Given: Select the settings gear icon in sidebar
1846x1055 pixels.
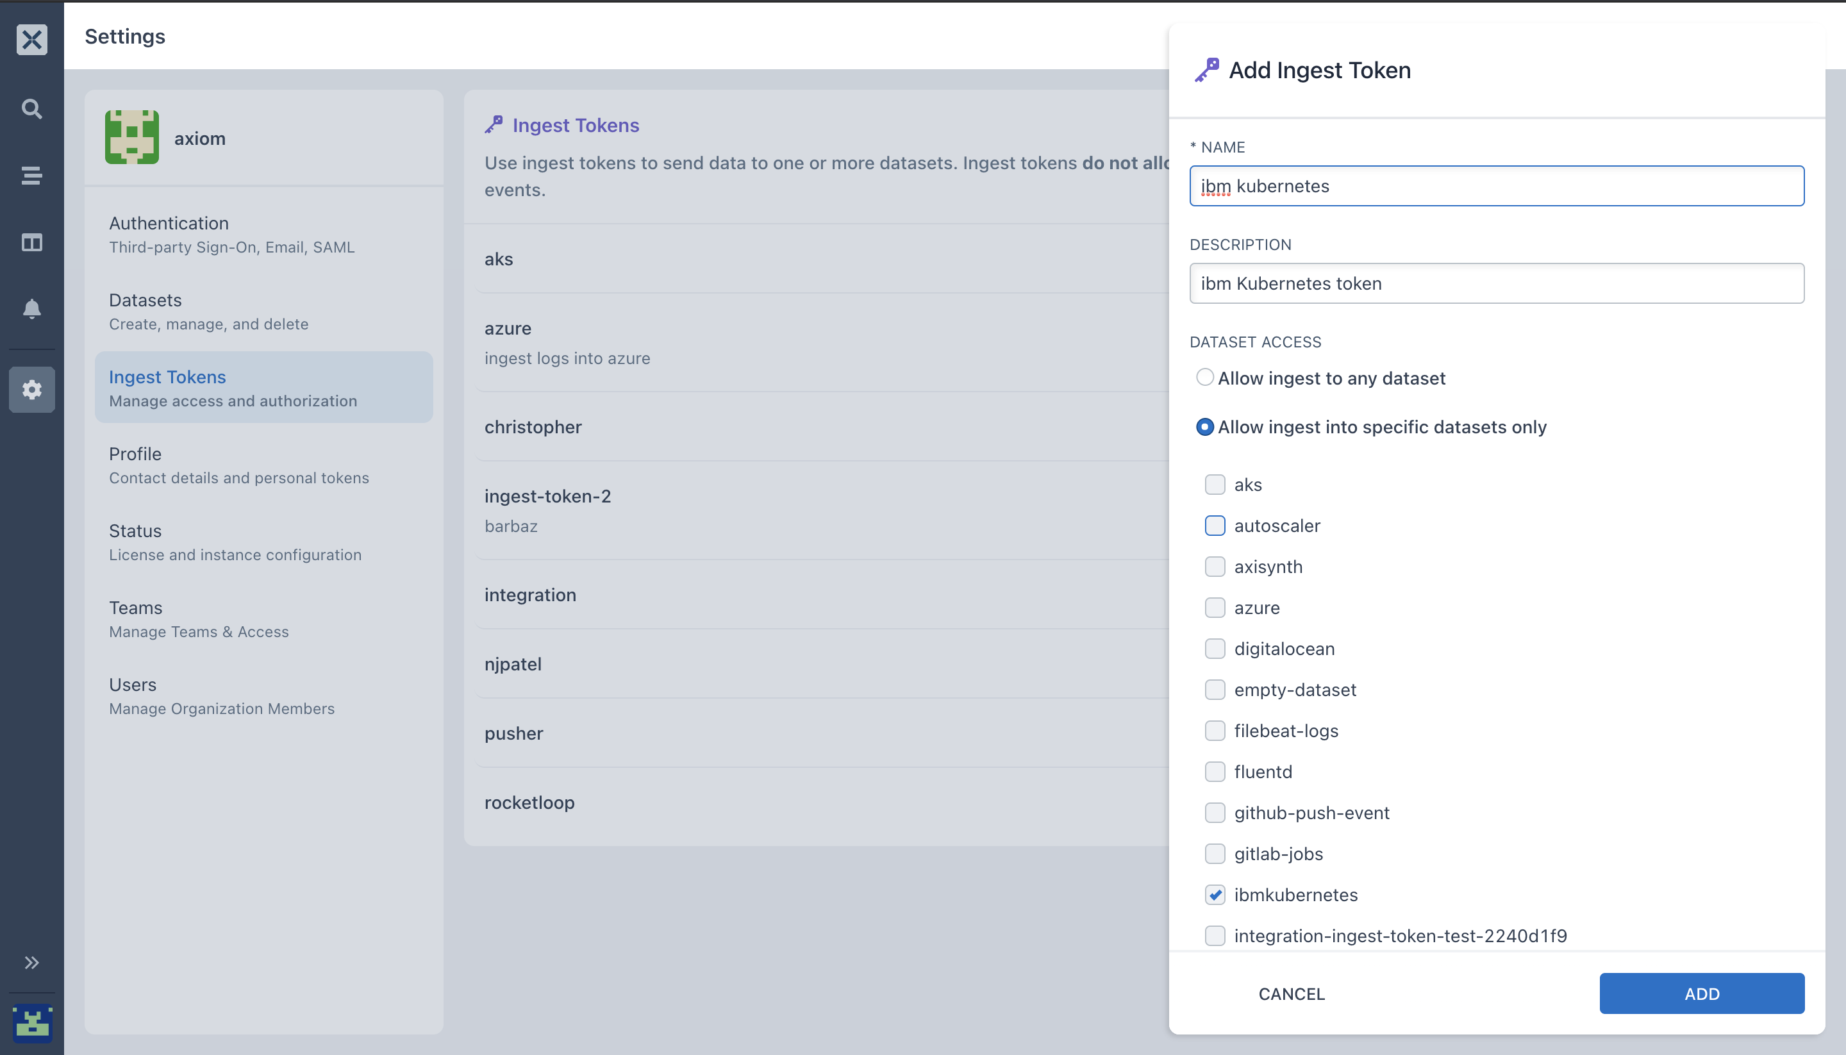Looking at the screenshot, I should click(x=32, y=390).
